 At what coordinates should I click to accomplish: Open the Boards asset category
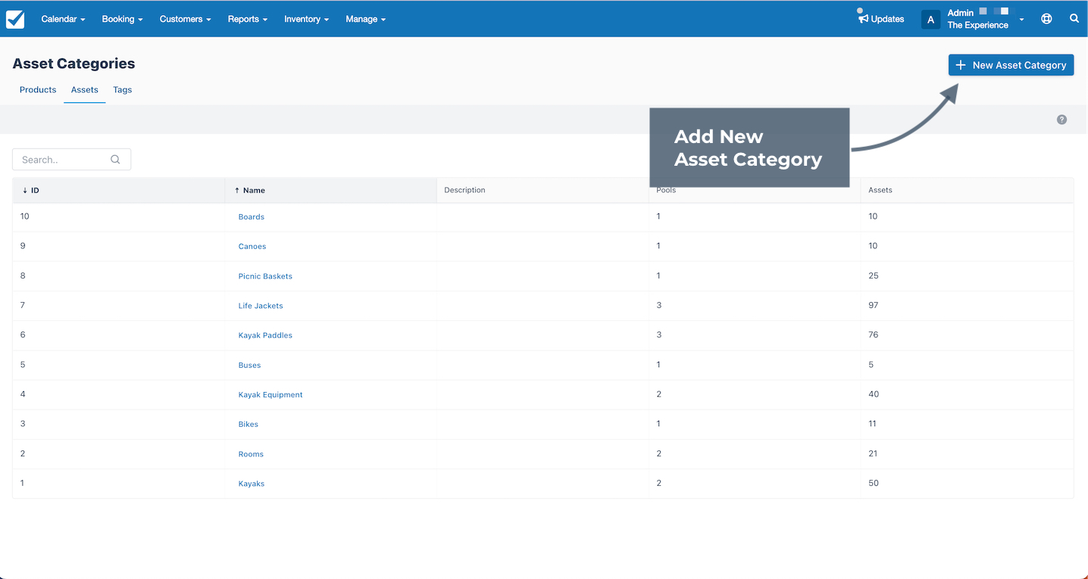pyautogui.click(x=252, y=216)
